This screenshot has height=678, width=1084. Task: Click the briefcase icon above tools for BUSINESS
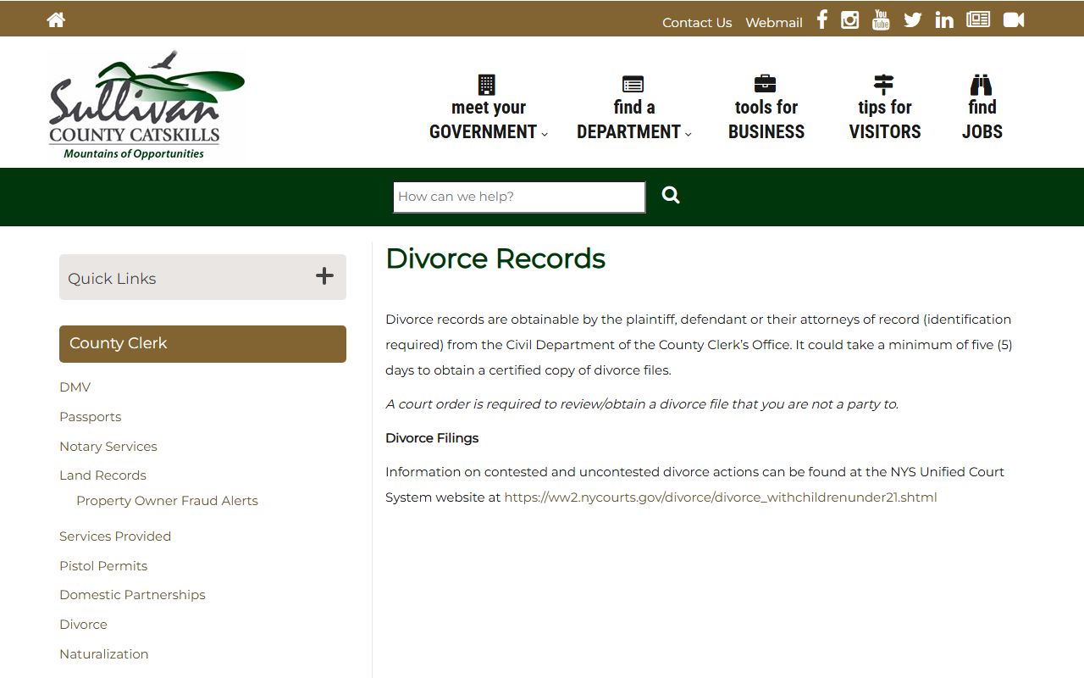tap(765, 83)
